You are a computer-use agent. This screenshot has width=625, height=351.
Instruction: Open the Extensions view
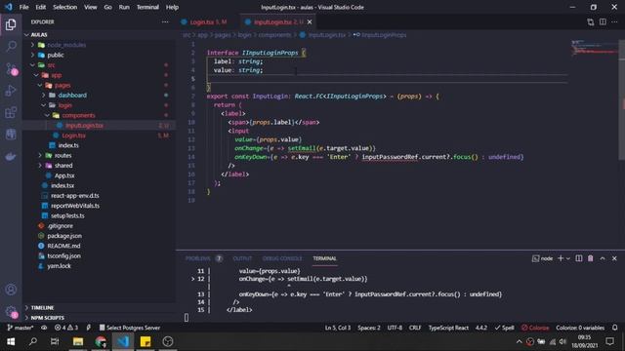pos(11,112)
